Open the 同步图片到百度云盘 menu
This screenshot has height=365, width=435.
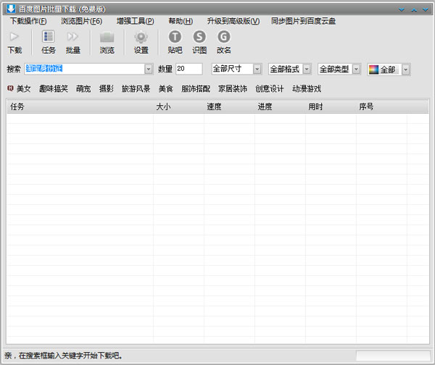pyautogui.click(x=303, y=21)
